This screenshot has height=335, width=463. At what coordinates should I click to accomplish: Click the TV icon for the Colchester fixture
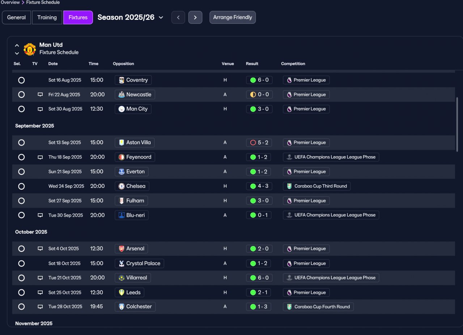pyautogui.click(x=40, y=307)
